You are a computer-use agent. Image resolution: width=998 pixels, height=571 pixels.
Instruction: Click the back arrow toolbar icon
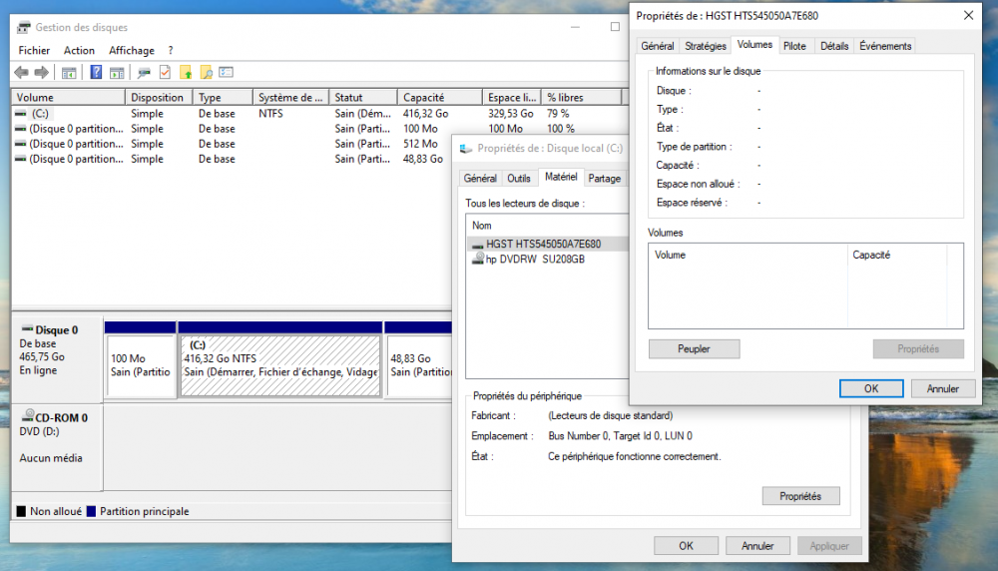coord(21,72)
